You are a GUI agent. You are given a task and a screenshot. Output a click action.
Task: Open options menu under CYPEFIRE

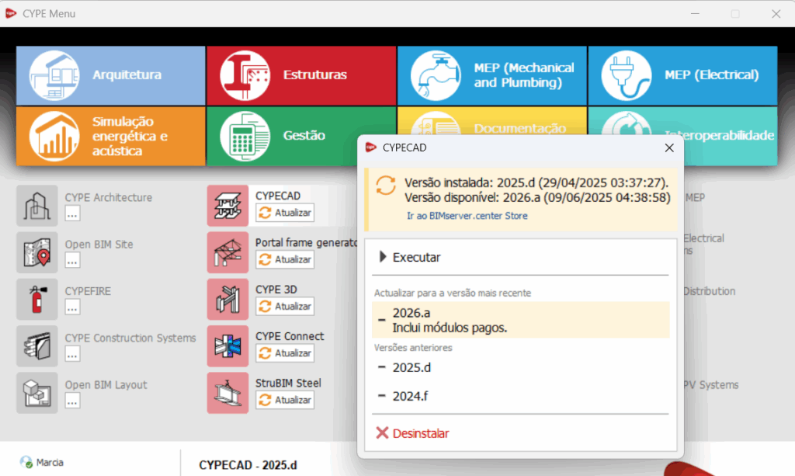(x=72, y=307)
